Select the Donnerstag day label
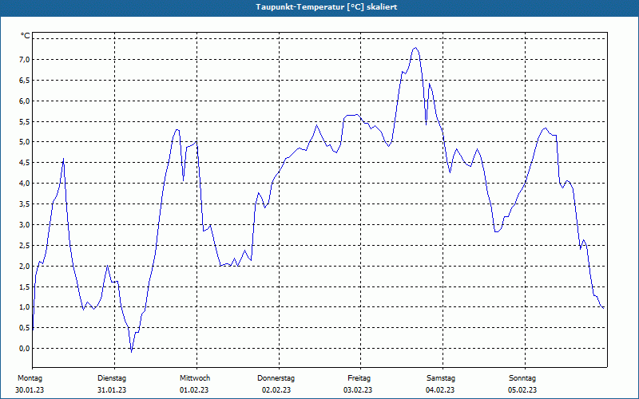This screenshot has height=399, width=639. [x=276, y=378]
